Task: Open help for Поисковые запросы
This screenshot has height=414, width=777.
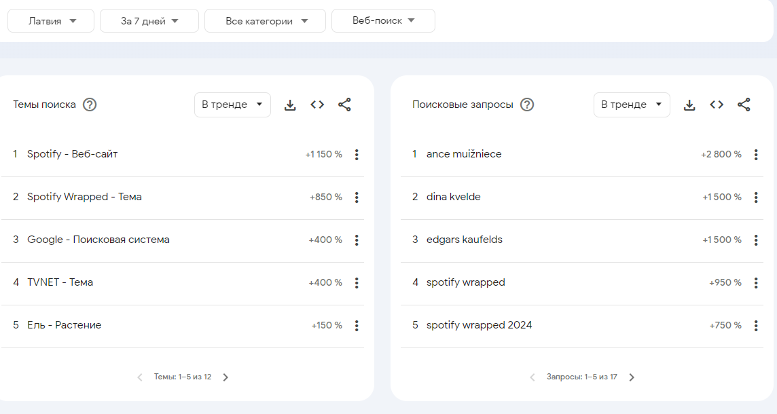Action: 527,105
